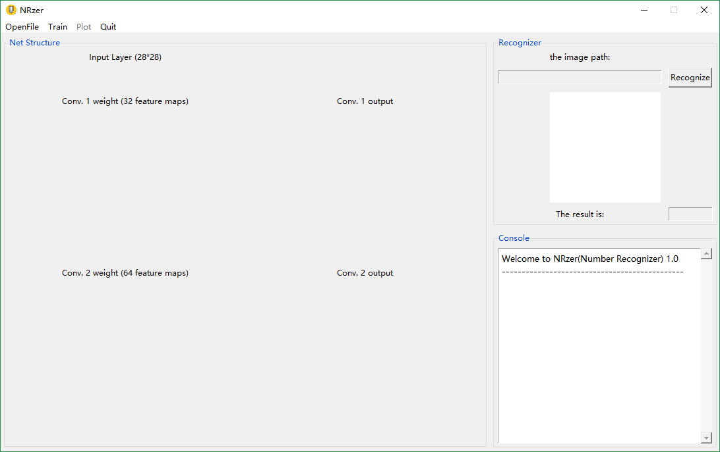Open the OpenFile menu
The height and width of the screenshot is (452, 720).
pyautogui.click(x=22, y=27)
